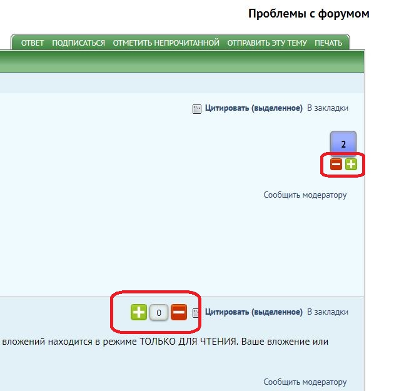
Task: Click Цитировать (выделенное) in the upper post
Action: click(253, 108)
